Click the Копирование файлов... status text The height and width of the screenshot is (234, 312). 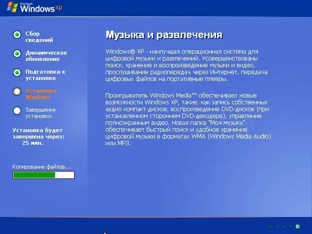(x=41, y=167)
